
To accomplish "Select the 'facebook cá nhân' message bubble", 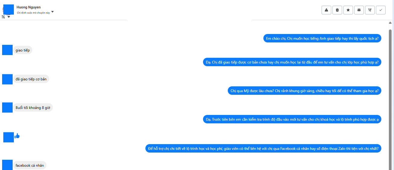I will pyautogui.click(x=30, y=165).
